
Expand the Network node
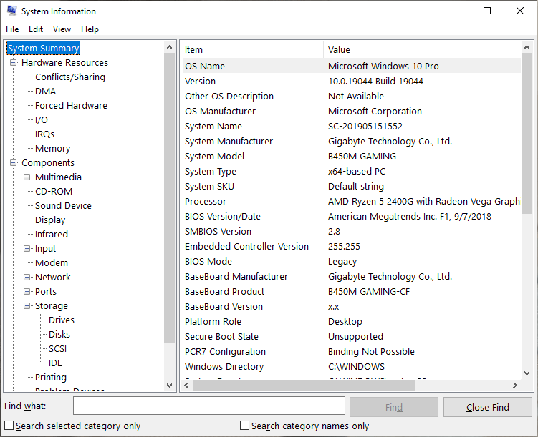click(x=27, y=277)
